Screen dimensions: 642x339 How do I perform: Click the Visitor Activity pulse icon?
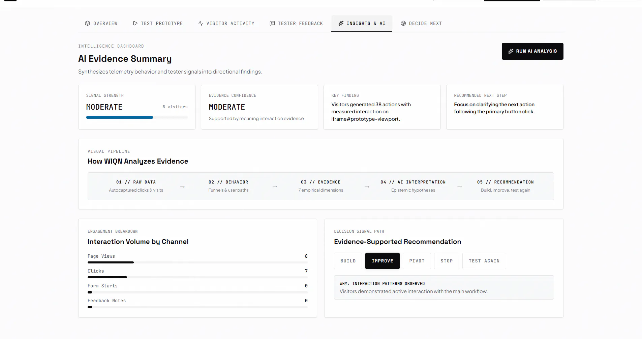click(201, 23)
